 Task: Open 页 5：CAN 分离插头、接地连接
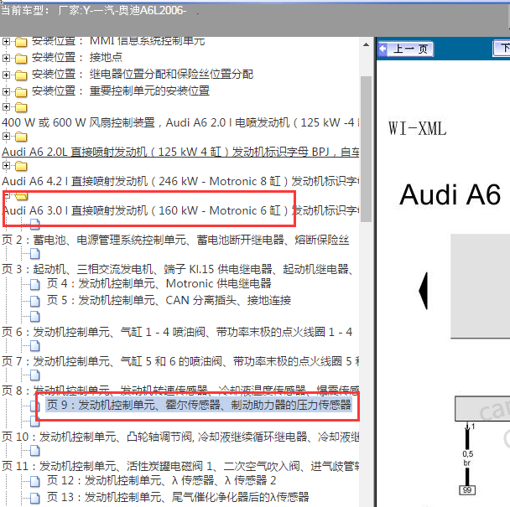(x=169, y=301)
